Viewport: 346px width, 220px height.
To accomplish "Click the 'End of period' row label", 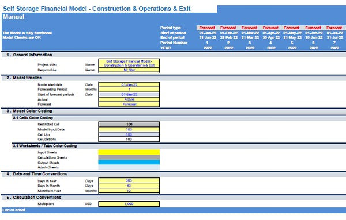I will tap(172, 38).
